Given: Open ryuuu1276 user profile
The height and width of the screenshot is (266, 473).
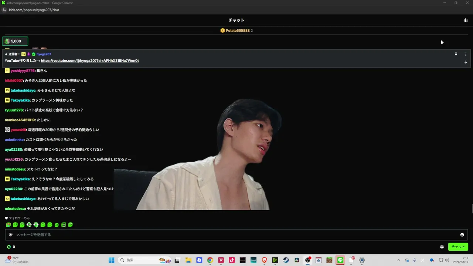Looking at the screenshot, I should coord(14,110).
